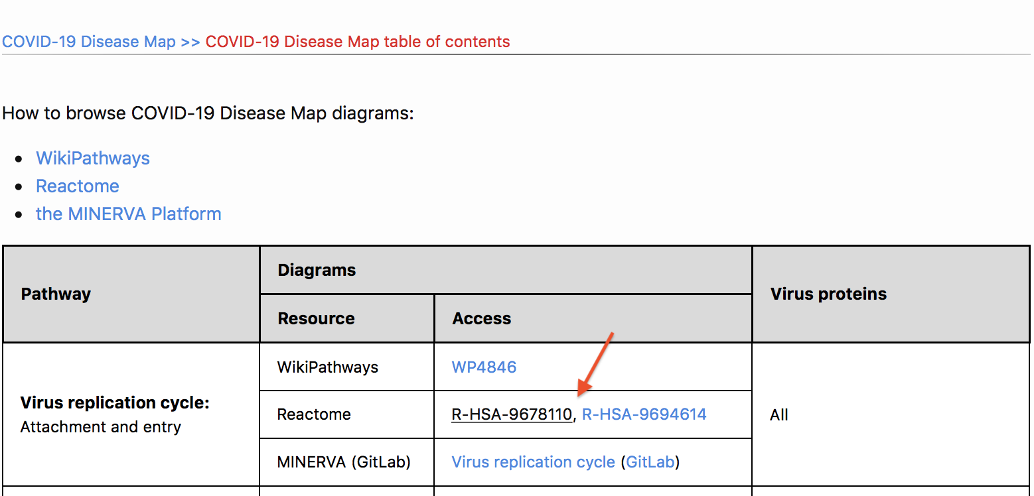
Task: Select the Access sub-header cell
Action: click(x=481, y=319)
